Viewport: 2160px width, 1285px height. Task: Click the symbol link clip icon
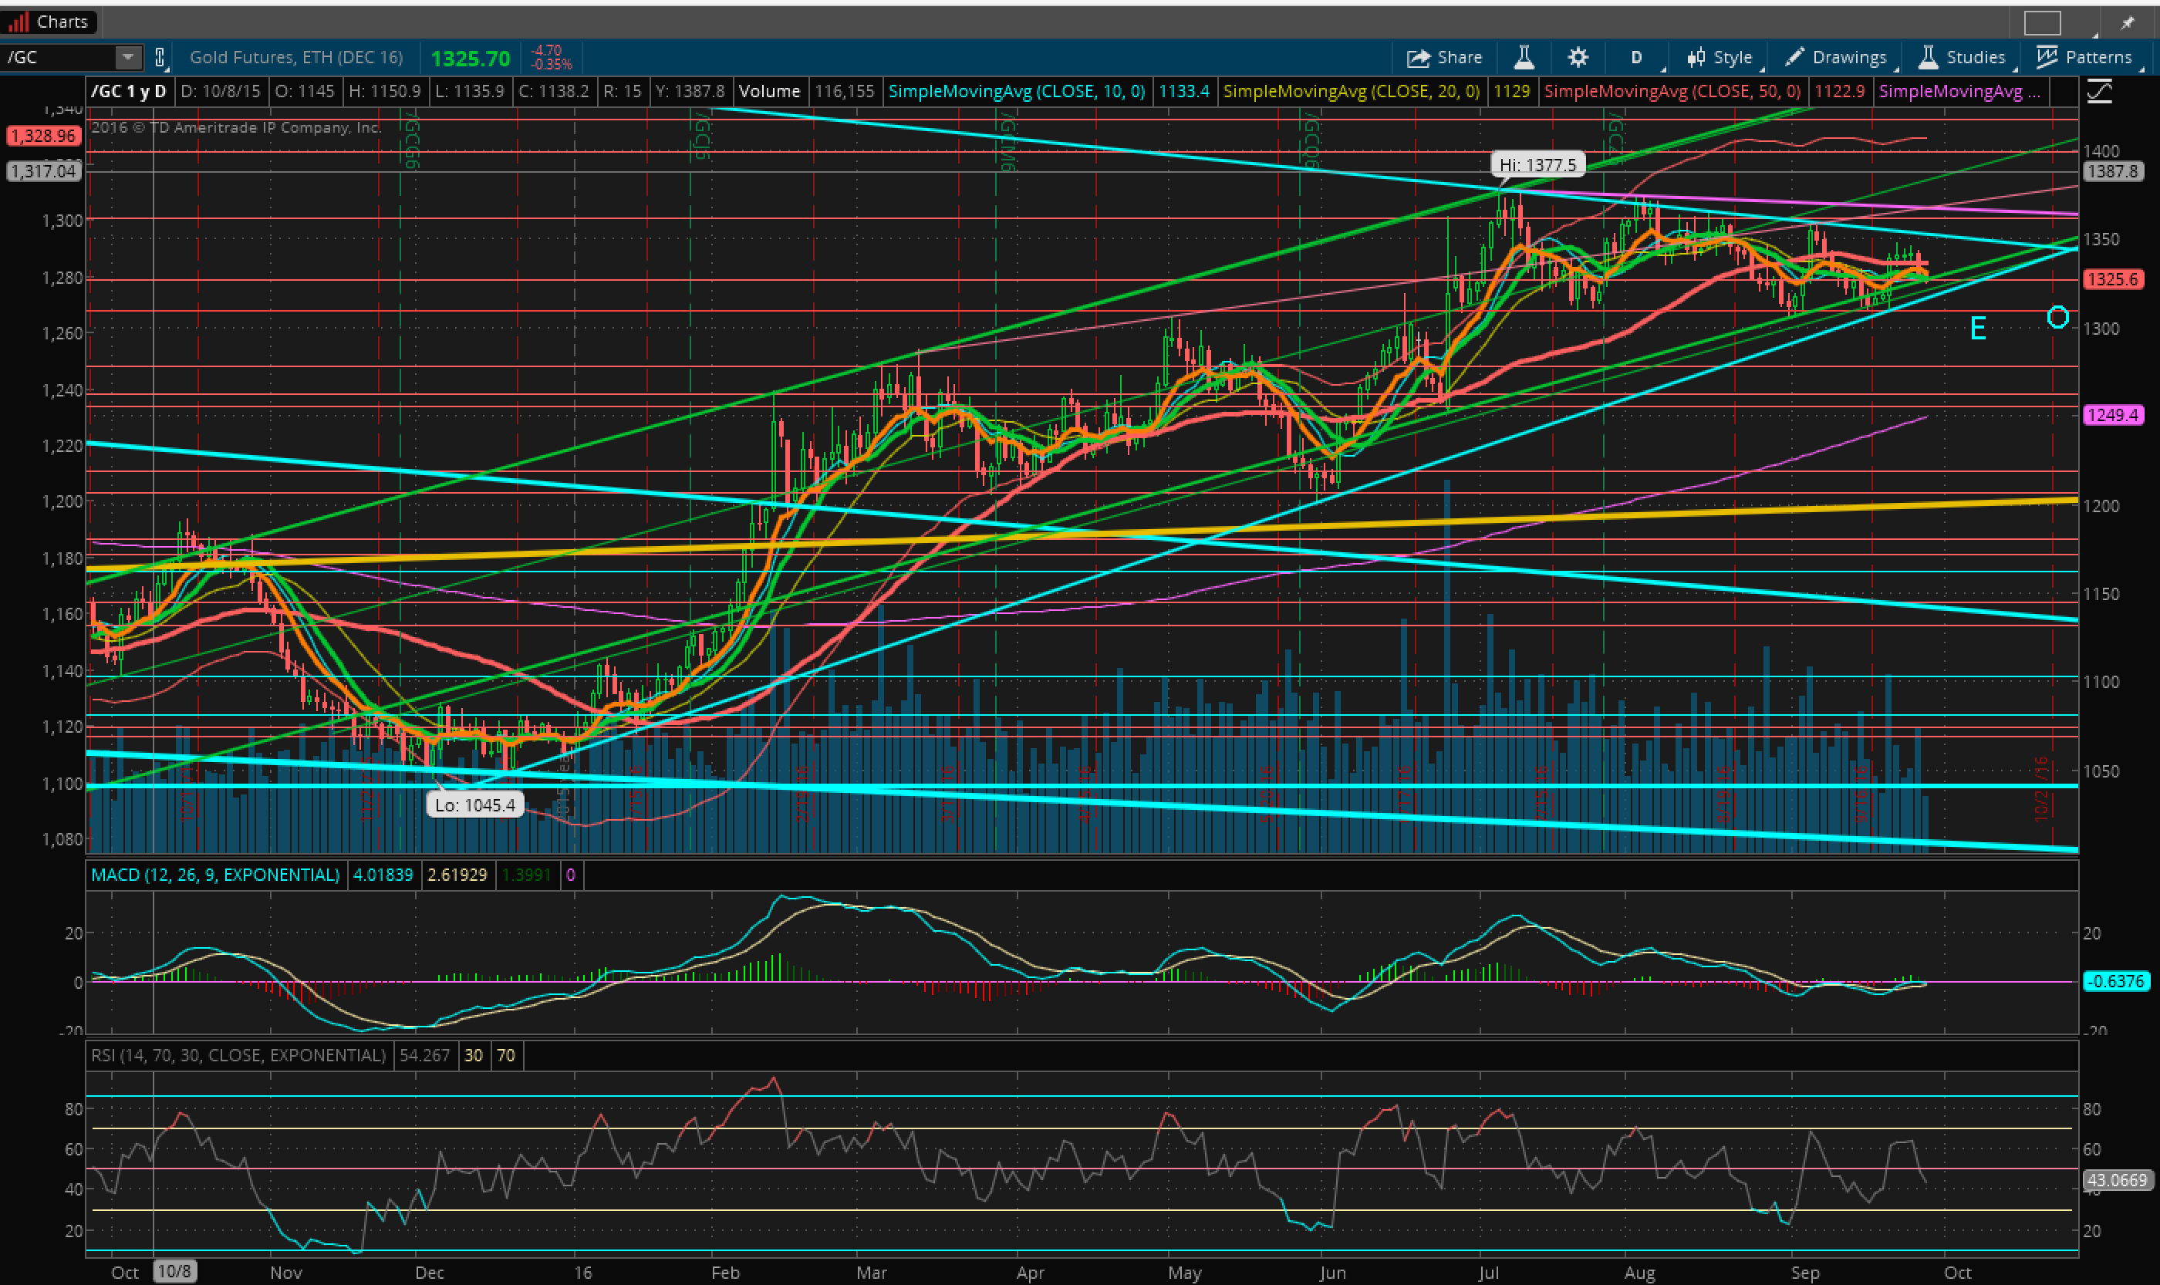coord(160,58)
